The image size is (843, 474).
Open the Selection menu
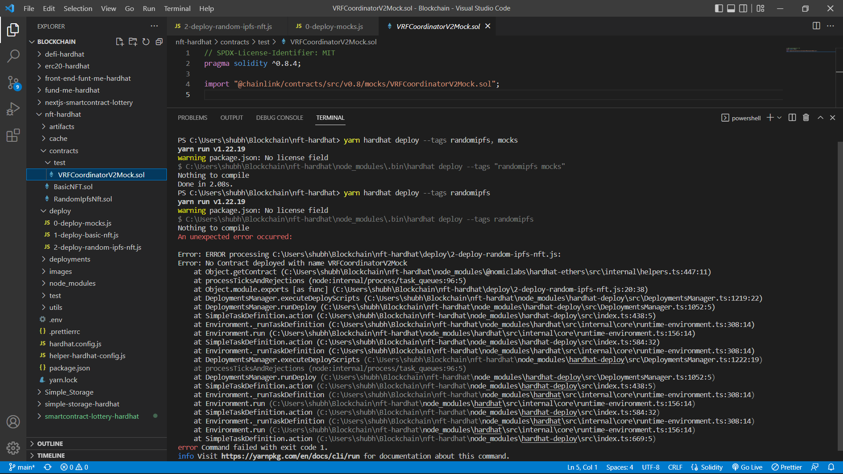coord(78,8)
